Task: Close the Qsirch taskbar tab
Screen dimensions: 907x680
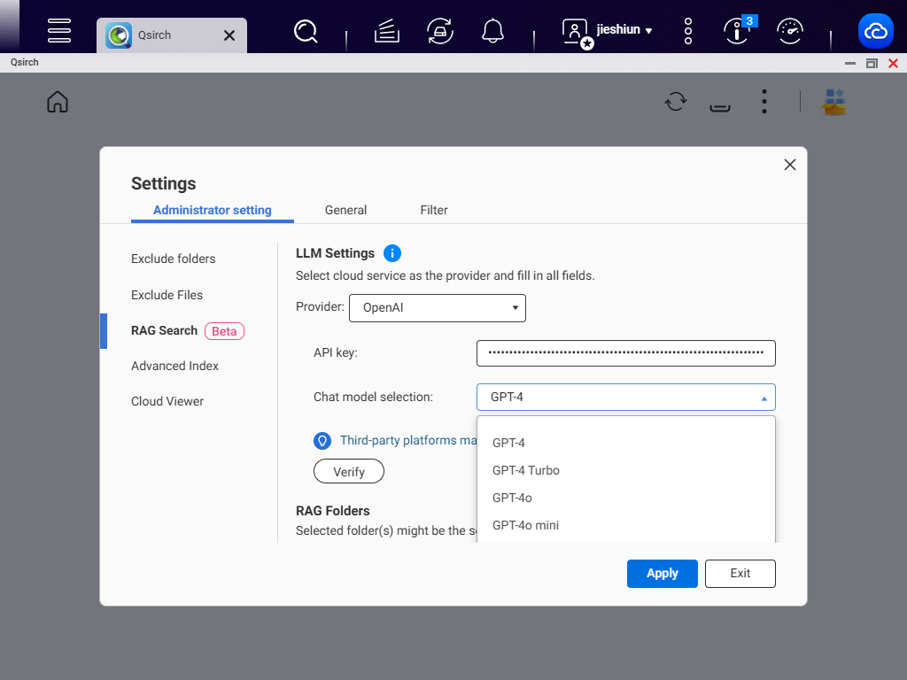Action: click(229, 35)
